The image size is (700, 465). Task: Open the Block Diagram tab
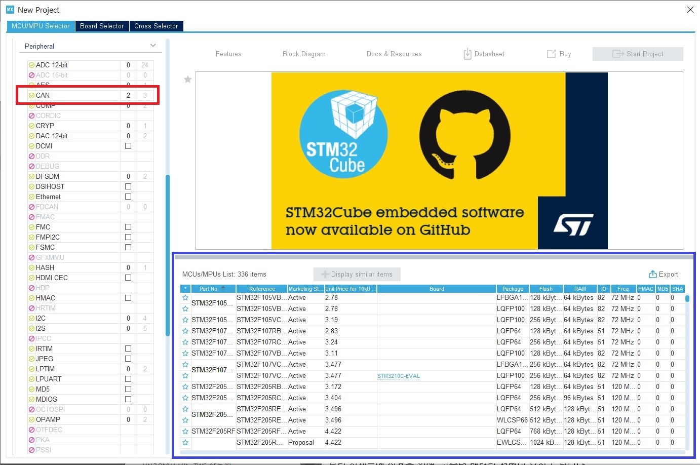point(304,54)
